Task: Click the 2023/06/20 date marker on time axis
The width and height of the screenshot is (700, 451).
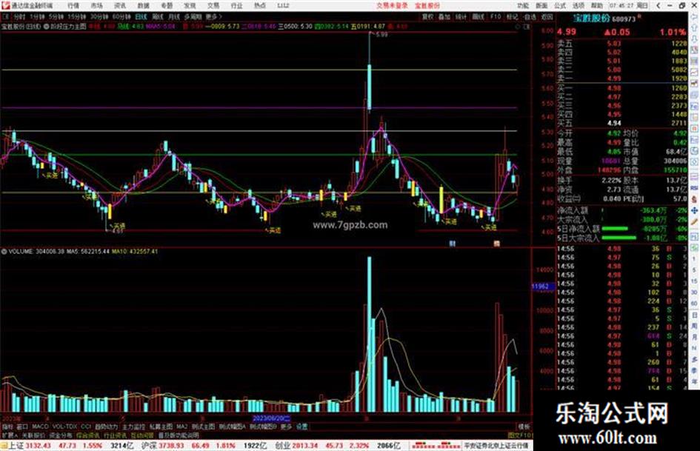Action: (271, 418)
